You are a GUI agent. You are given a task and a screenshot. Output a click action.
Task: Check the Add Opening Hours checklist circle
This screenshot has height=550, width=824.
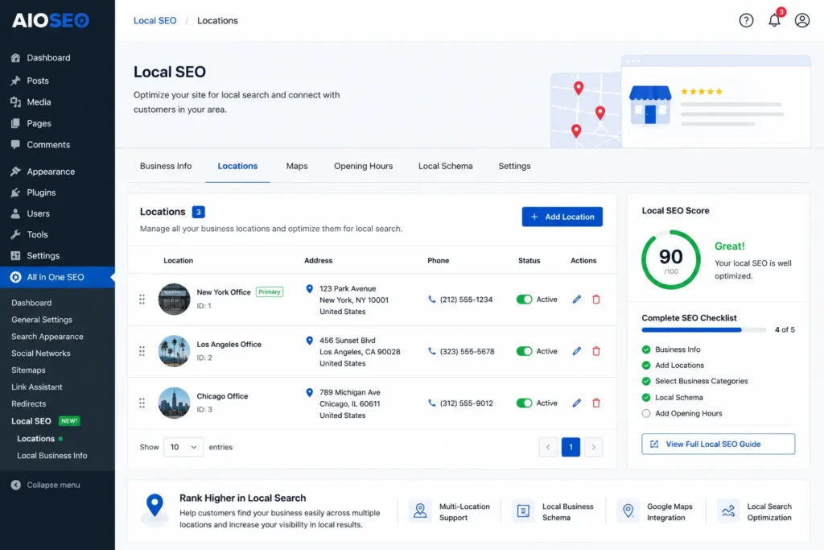click(x=646, y=413)
